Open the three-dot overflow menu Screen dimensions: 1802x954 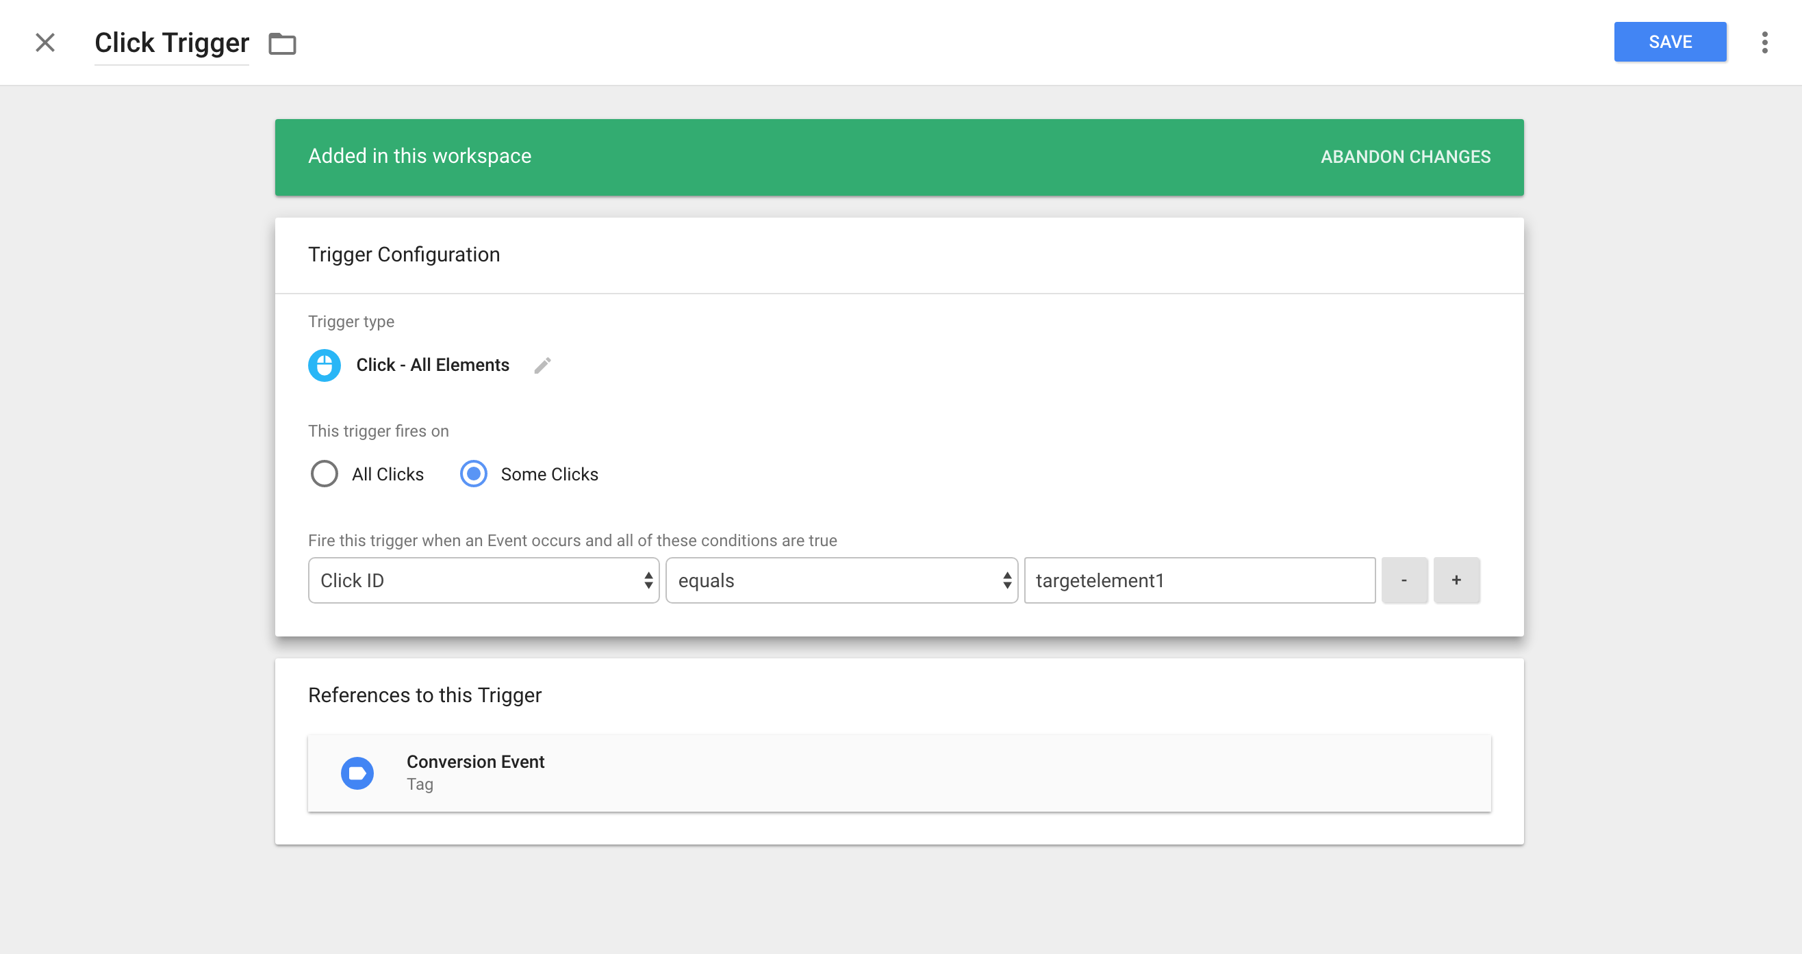pos(1764,42)
